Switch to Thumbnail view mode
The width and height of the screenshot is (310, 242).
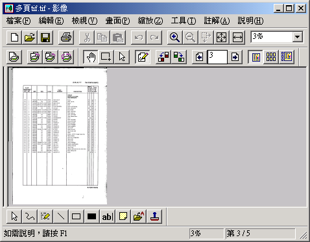pos(271,57)
